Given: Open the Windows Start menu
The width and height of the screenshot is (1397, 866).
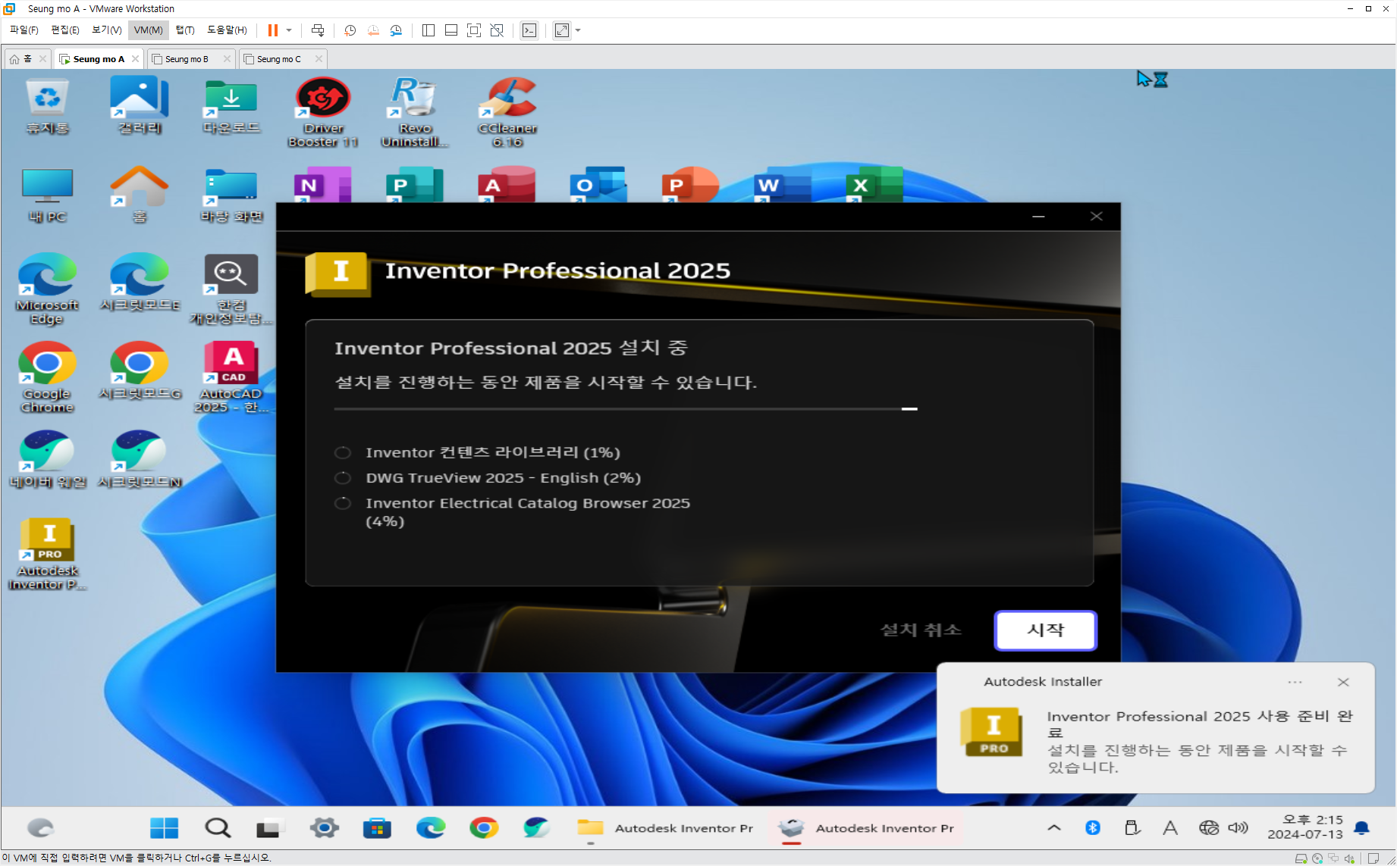Looking at the screenshot, I should (x=164, y=828).
